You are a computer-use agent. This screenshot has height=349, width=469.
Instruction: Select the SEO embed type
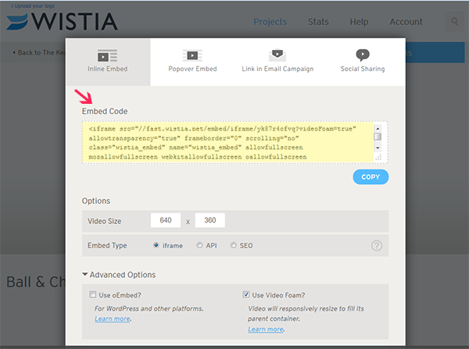(233, 245)
